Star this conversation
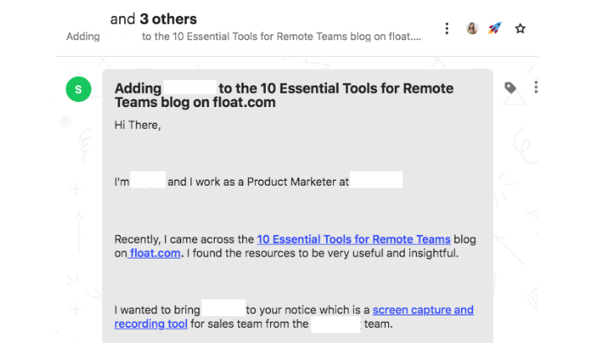597x363 pixels. [x=520, y=28]
